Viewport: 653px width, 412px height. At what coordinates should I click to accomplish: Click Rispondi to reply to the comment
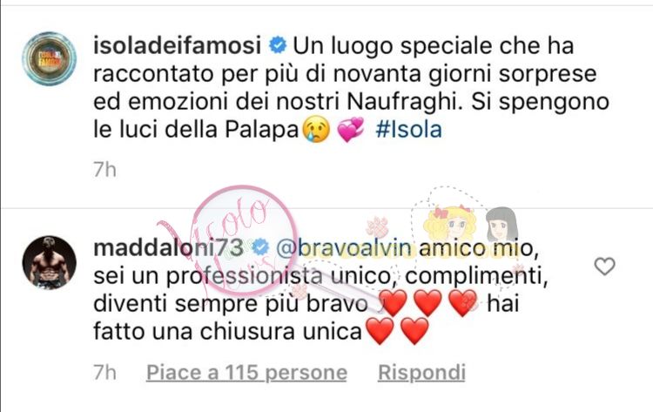(x=421, y=373)
